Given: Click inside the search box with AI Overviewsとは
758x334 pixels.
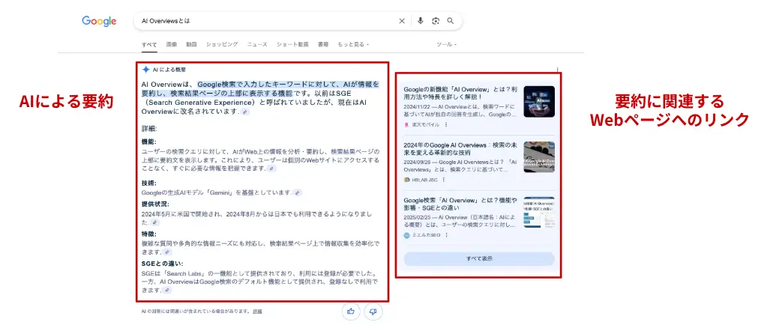Looking at the screenshot, I should tap(262, 21).
